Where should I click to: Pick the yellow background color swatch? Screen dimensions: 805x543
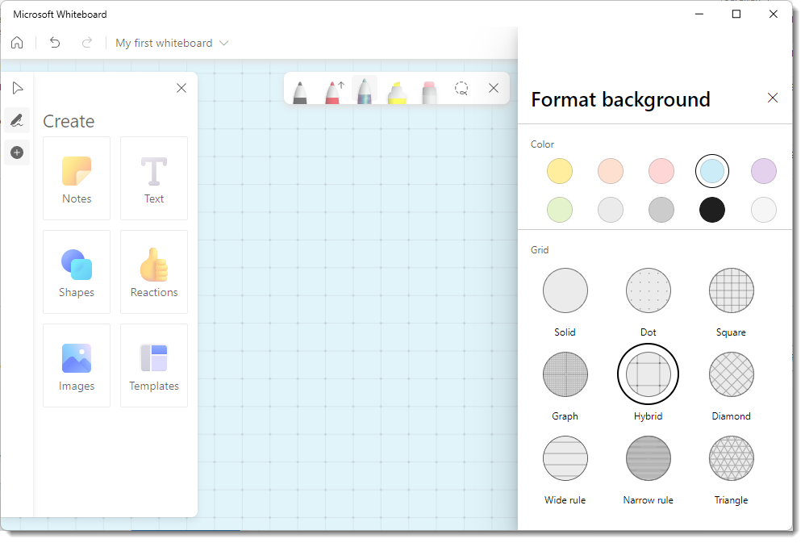[560, 171]
